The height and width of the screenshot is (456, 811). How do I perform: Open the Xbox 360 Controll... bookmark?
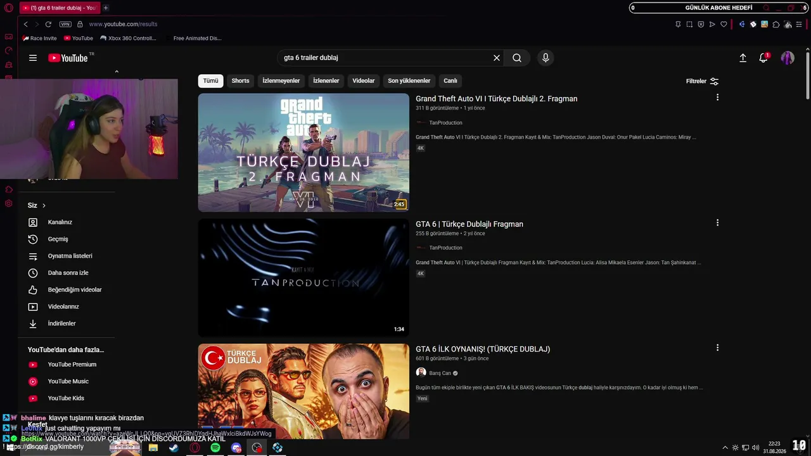pyautogui.click(x=128, y=38)
